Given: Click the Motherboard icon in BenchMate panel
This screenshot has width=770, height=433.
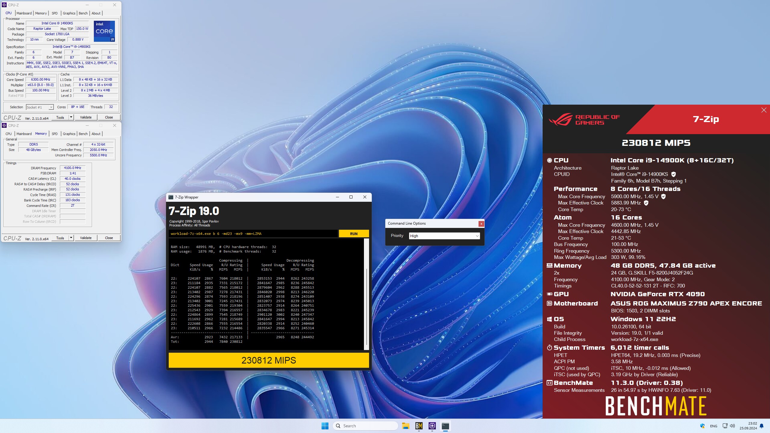Looking at the screenshot, I should tap(550, 303).
